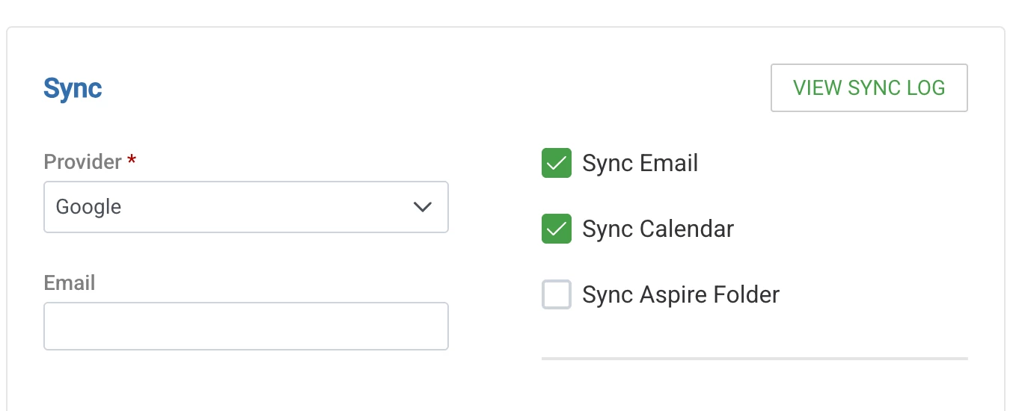Screen dimensions: 1016x411
Task: Click the gray divider line below Sync Aspire Folder
Action: (755, 359)
